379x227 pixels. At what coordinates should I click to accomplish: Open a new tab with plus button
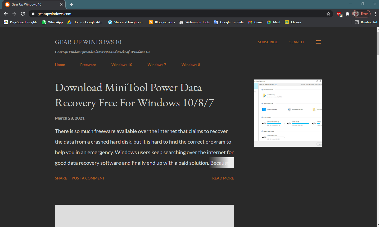point(71,4)
